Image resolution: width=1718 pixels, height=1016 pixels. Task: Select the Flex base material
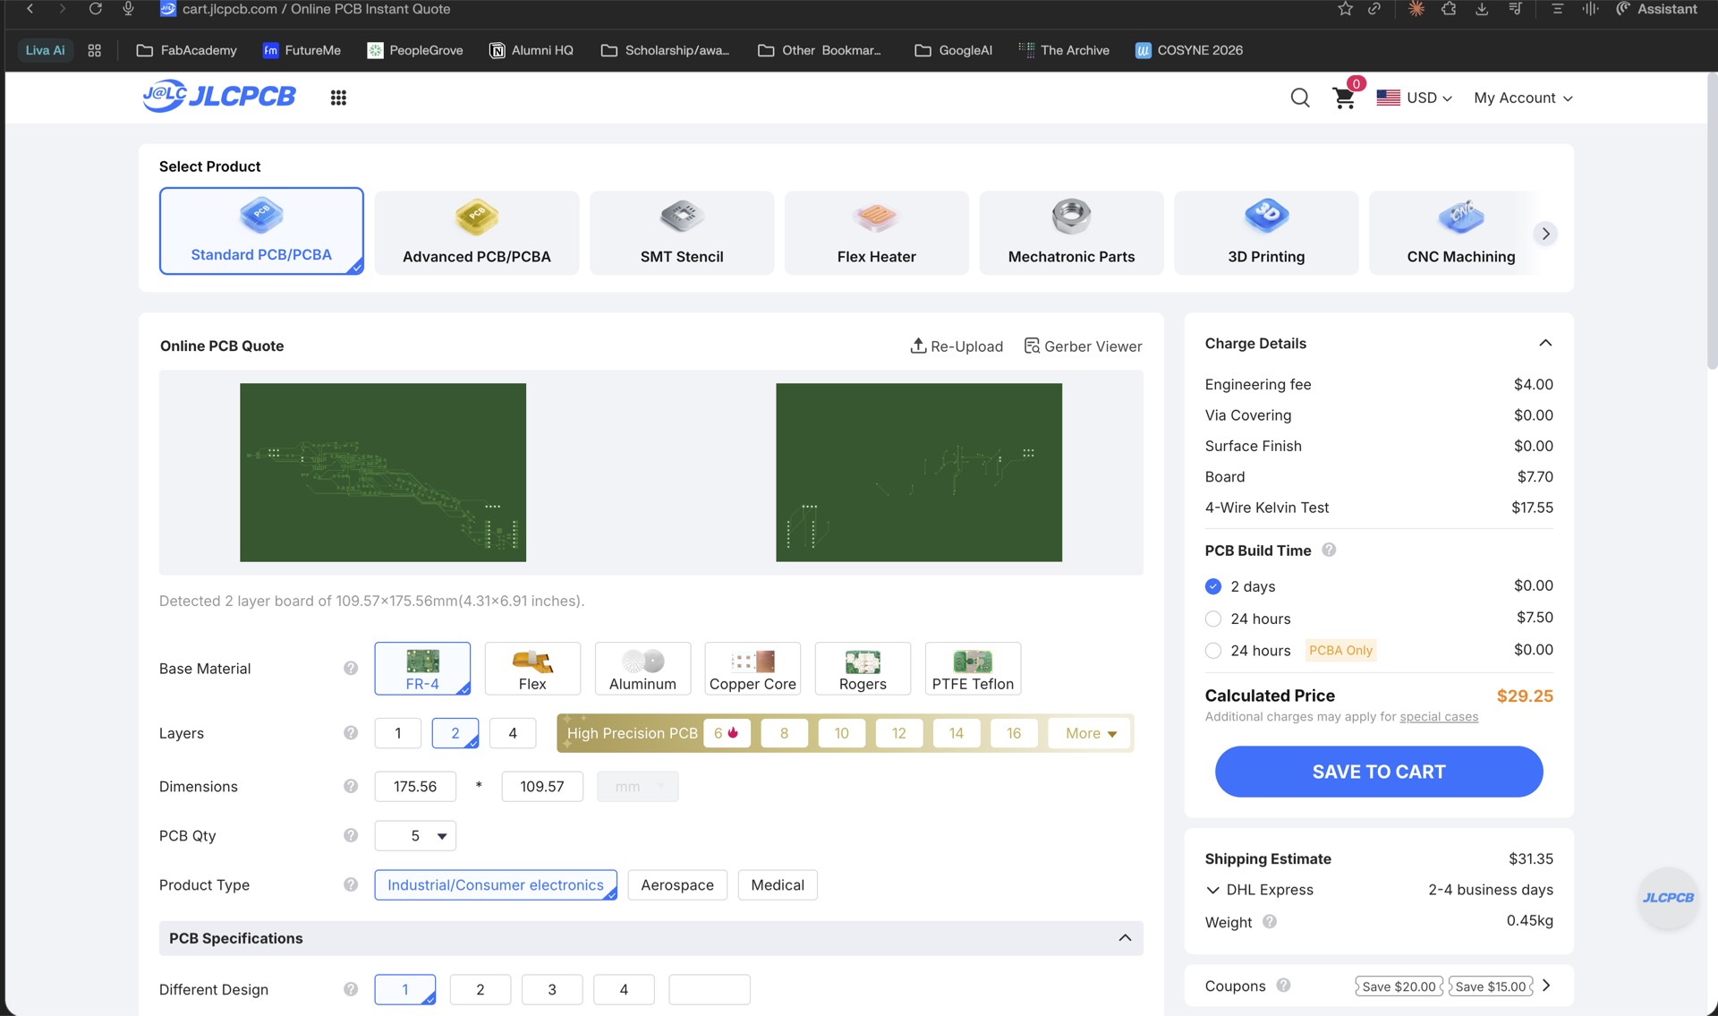[532, 668]
